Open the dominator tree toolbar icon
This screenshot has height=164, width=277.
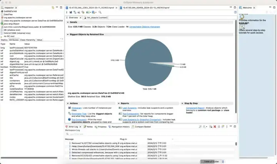[x=75, y=12]
